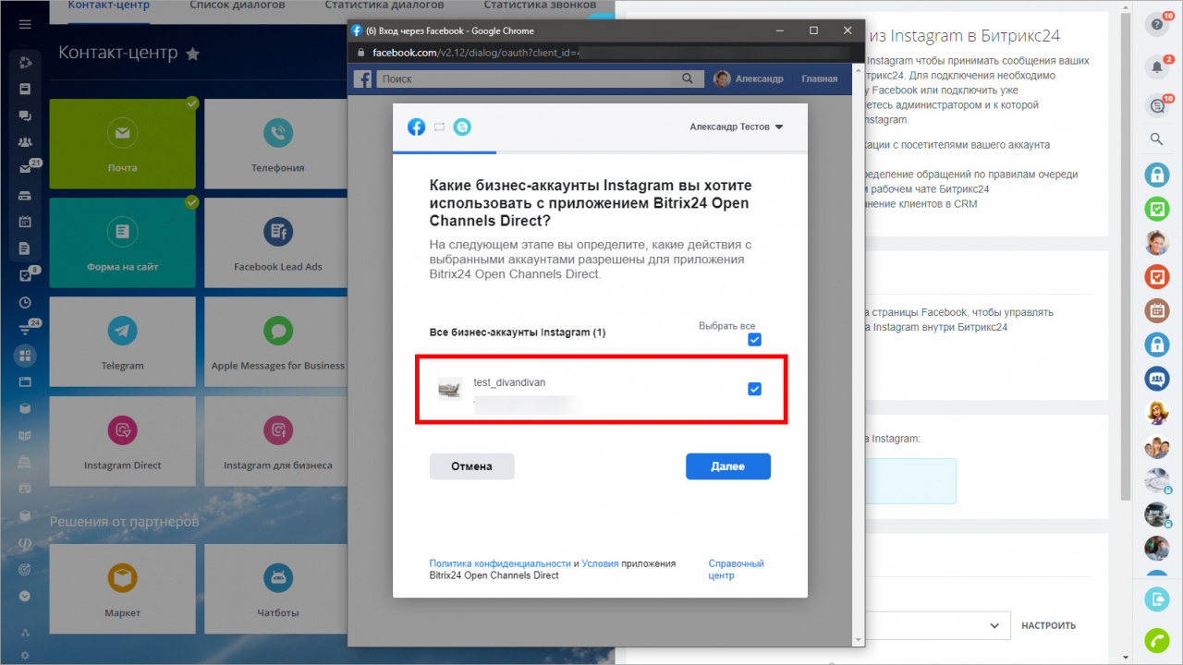This screenshot has height=665, width=1183.
Task: Open notifications bell in right panel
Action: (1157, 66)
